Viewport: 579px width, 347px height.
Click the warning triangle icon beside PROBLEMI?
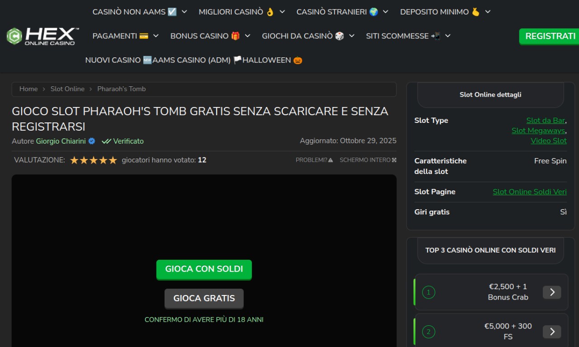coord(331,160)
